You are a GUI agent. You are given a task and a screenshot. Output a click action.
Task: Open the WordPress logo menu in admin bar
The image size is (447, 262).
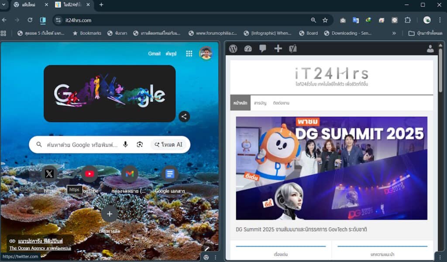coord(233,49)
